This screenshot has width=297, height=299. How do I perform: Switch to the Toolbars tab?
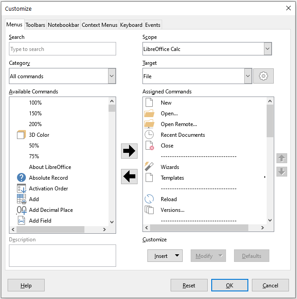(x=35, y=25)
